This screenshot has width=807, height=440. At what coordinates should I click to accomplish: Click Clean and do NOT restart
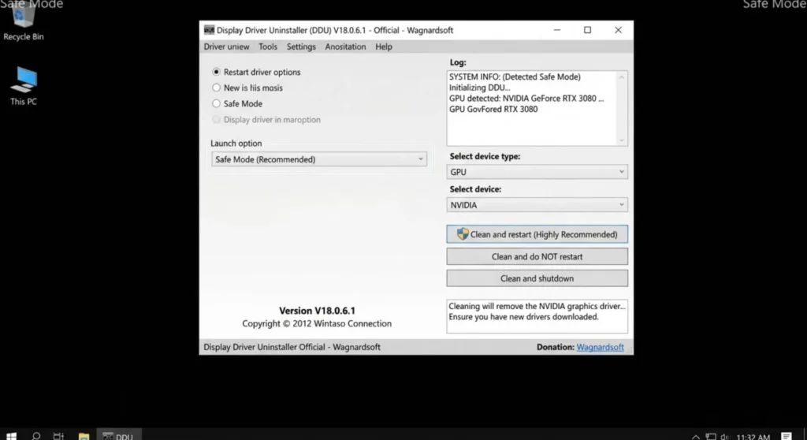pos(537,256)
